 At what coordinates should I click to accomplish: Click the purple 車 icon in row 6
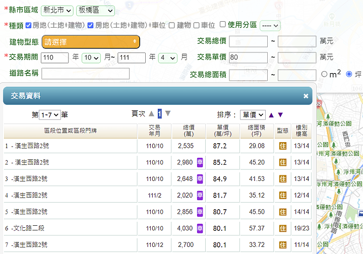click(x=200, y=228)
